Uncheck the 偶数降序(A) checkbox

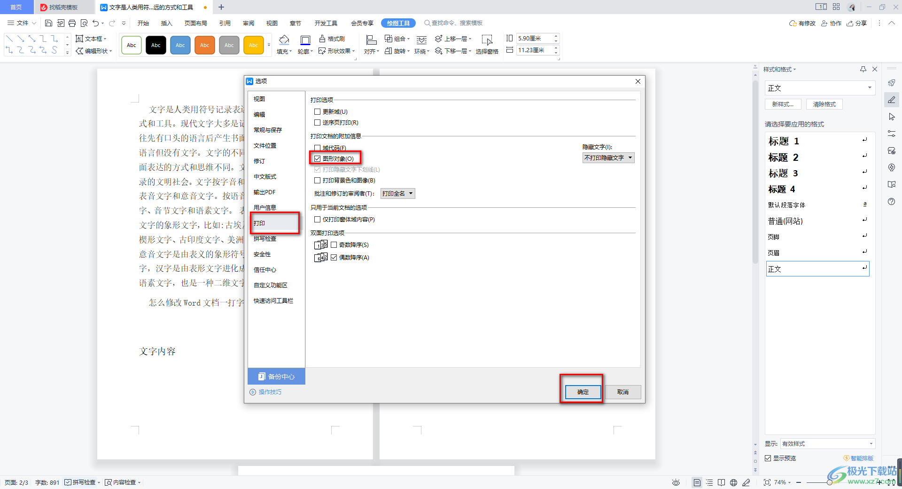(334, 258)
